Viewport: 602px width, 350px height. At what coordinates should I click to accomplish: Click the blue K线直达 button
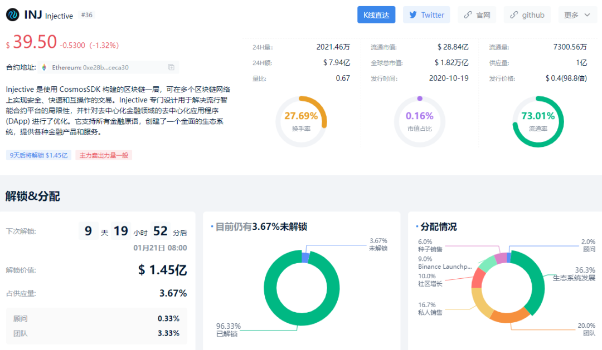376,14
